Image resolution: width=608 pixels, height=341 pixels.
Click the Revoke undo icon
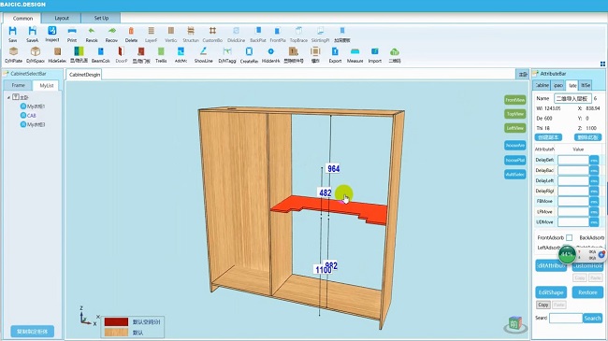click(92, 31)
